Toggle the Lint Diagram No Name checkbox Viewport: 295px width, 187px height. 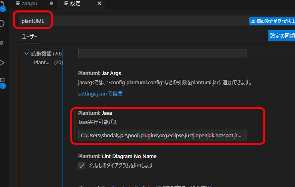tap(82, 165)
